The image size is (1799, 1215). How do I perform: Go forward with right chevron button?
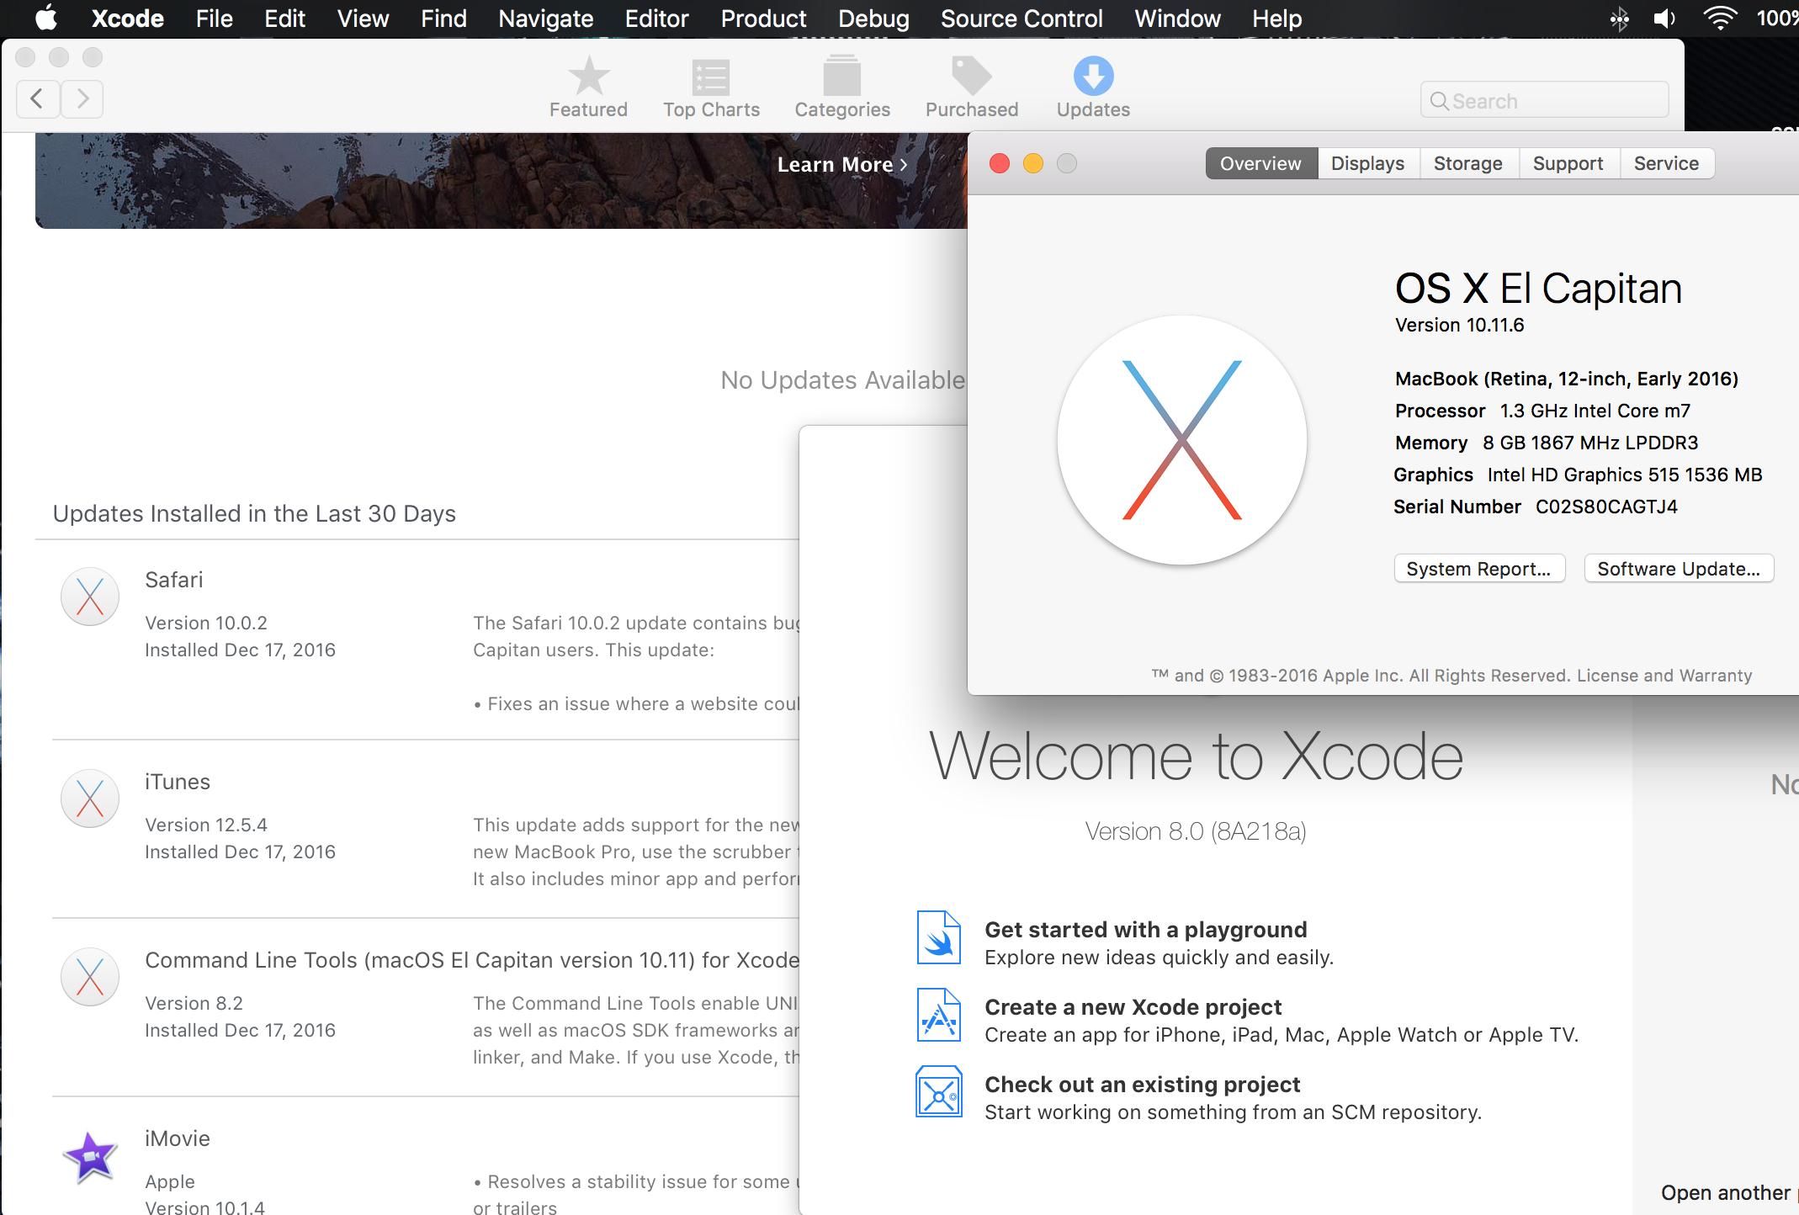[82, 99]
